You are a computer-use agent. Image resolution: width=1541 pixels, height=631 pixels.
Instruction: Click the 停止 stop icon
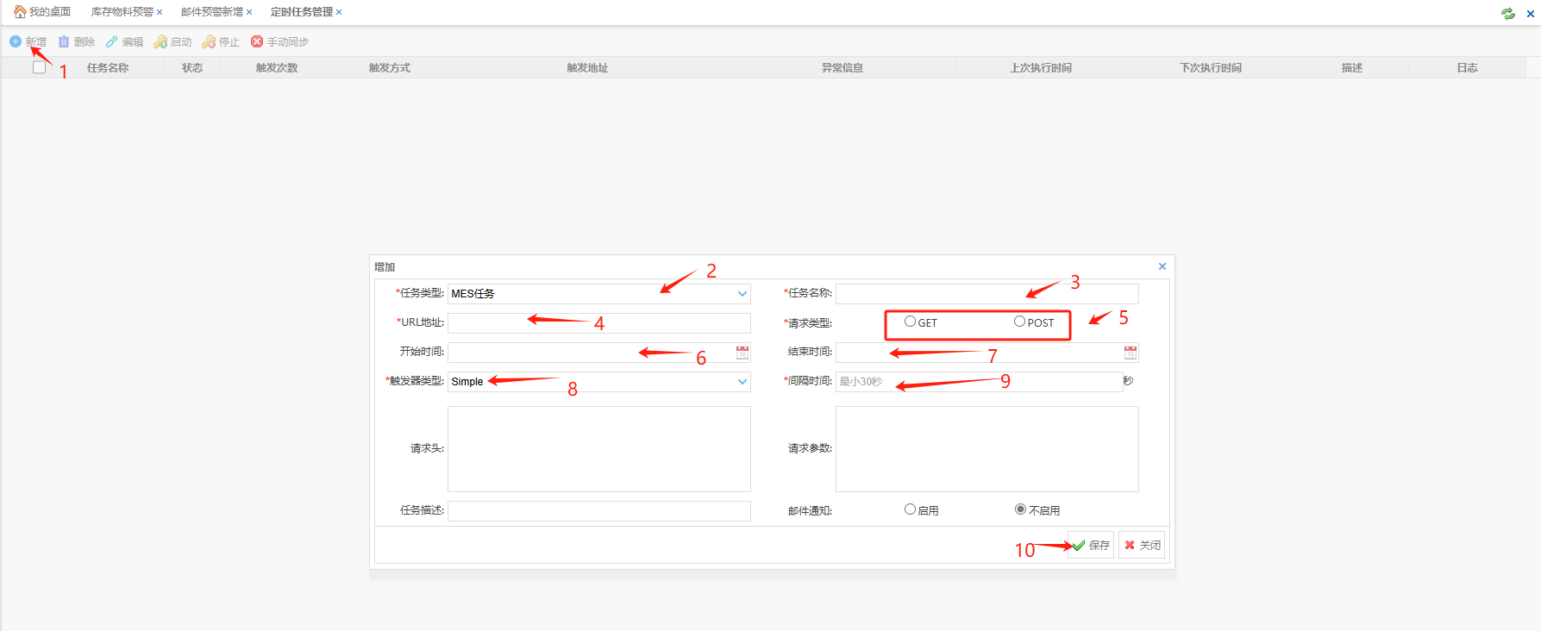pyautogui.click(x=209, y=41)
